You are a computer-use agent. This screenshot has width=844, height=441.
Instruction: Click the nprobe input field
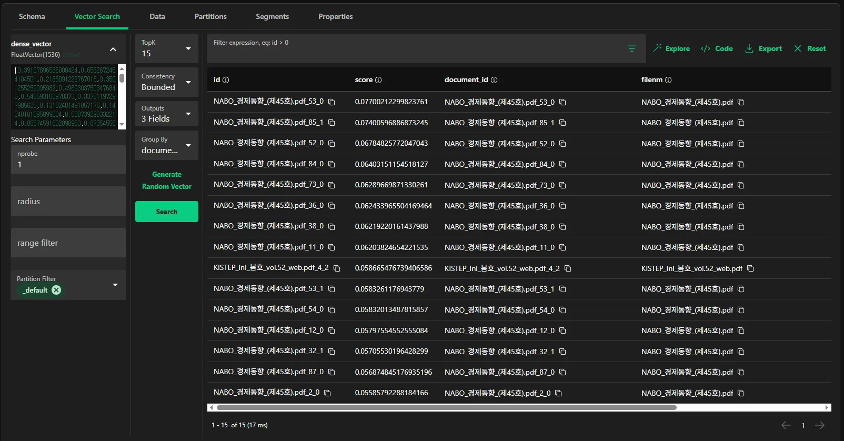[x=68, y=159]
